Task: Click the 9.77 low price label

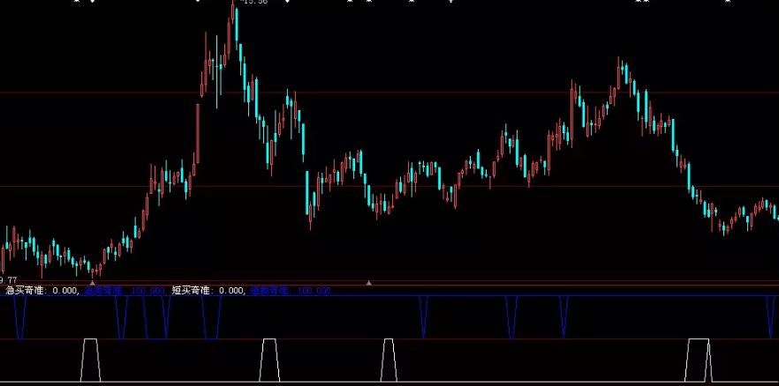Action: click(9, 280)
